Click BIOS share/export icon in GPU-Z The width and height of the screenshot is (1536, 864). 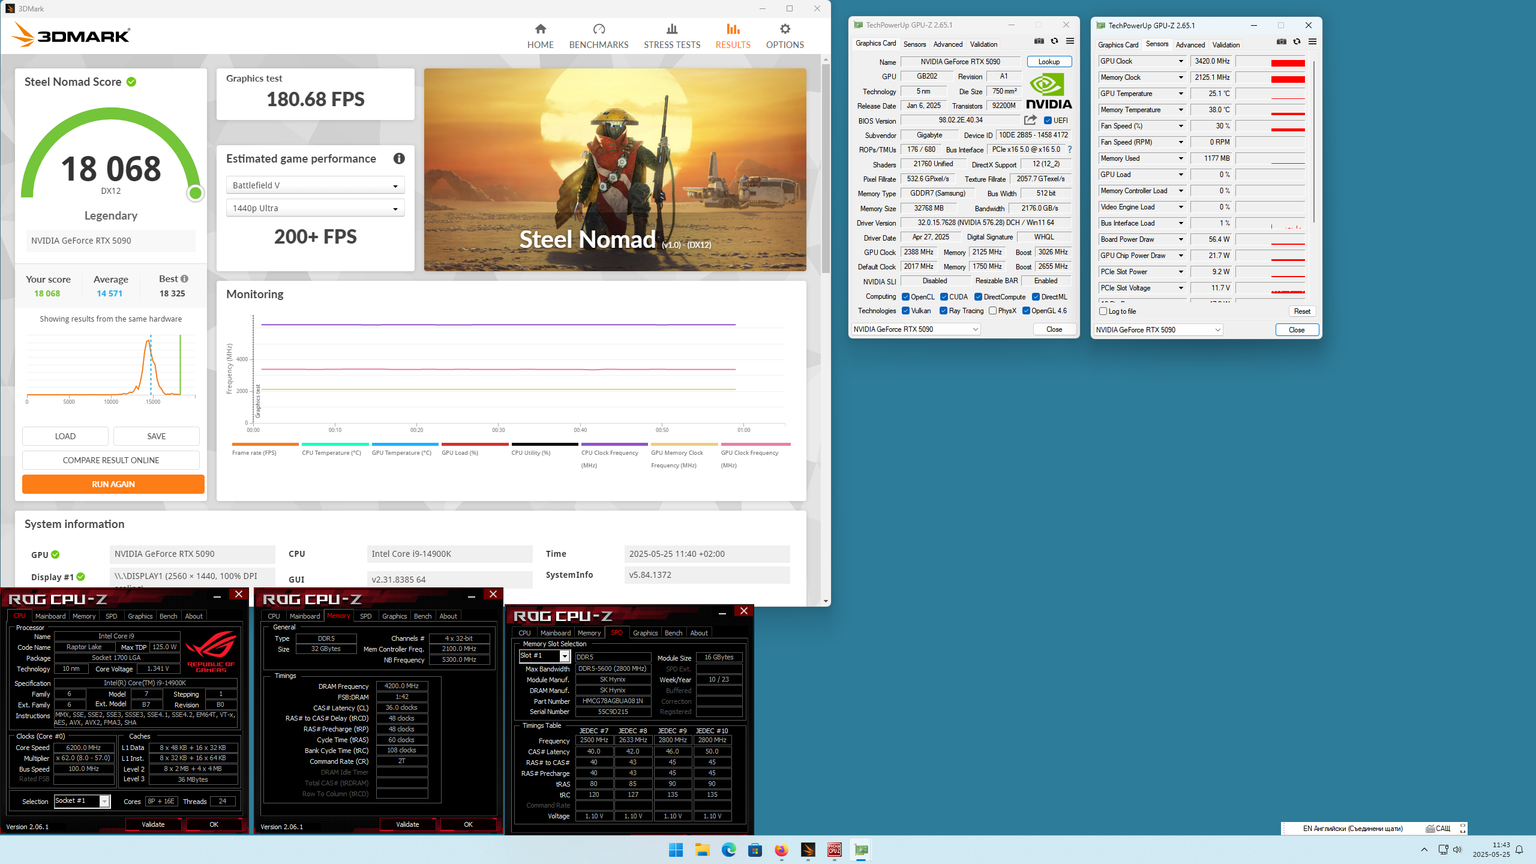point(1030,120)
